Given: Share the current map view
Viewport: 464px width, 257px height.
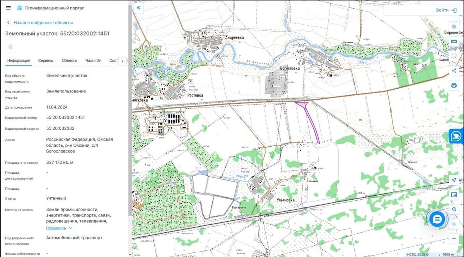Looking at the screenshot, I should click(x=454, y=71).
